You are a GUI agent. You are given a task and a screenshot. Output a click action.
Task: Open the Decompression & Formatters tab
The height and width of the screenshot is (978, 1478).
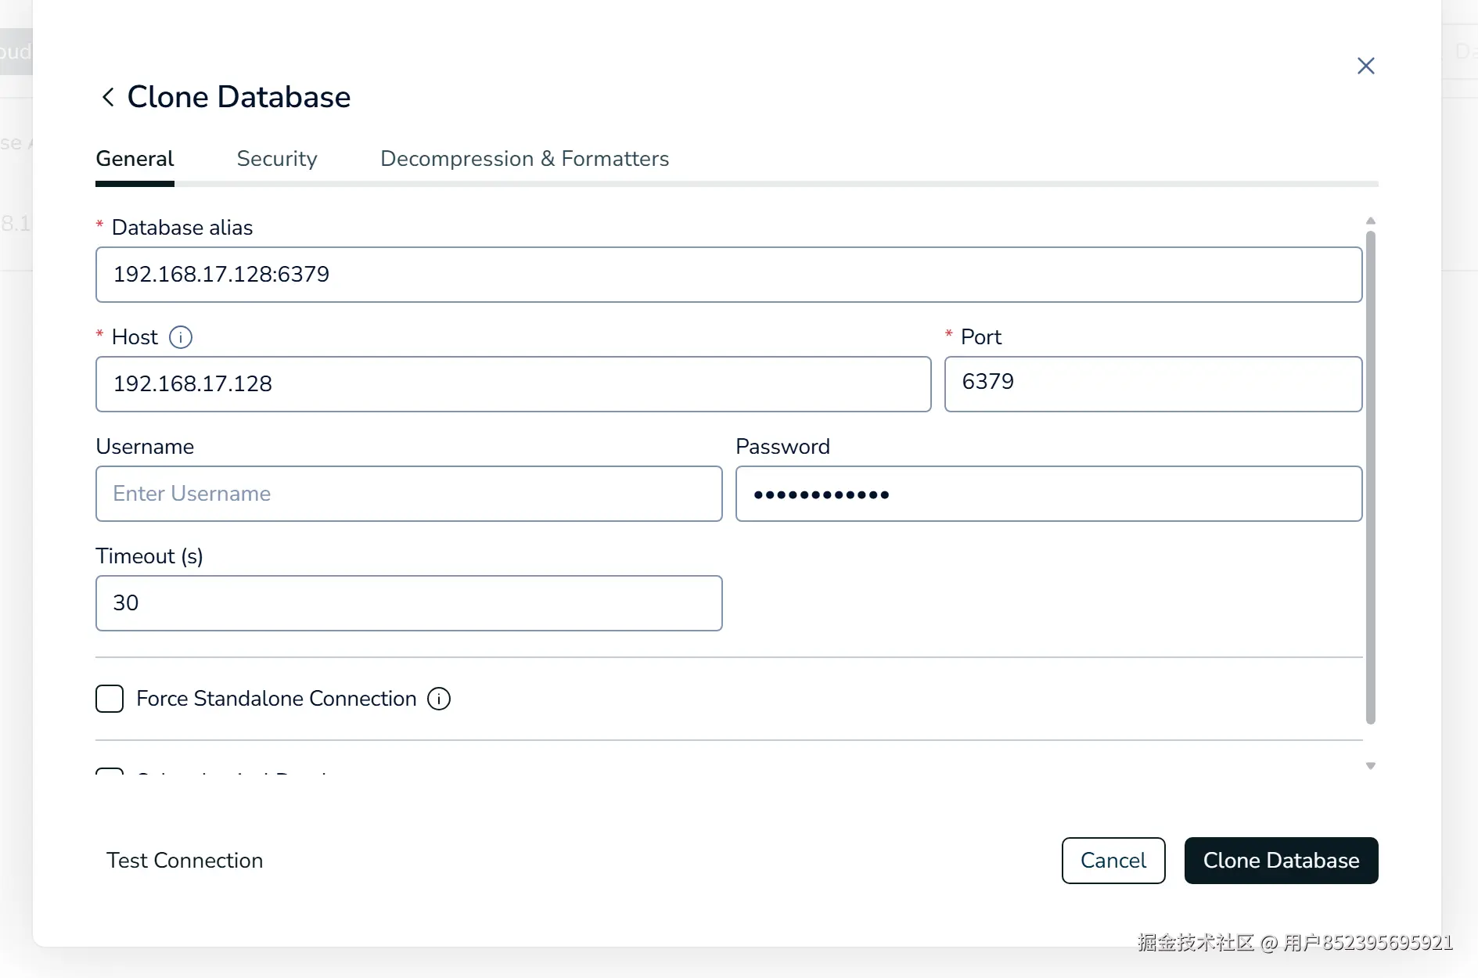coord(524,159)
